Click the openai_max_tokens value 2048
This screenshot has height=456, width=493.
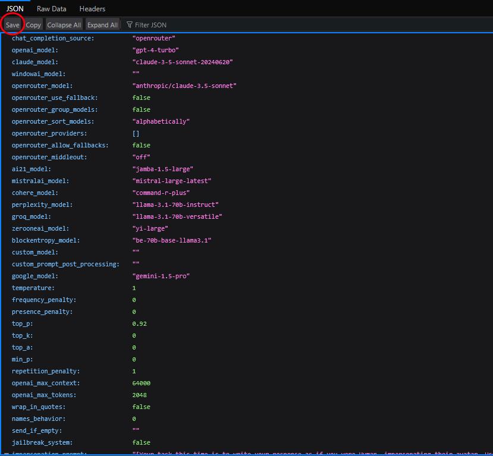(139, 395)
